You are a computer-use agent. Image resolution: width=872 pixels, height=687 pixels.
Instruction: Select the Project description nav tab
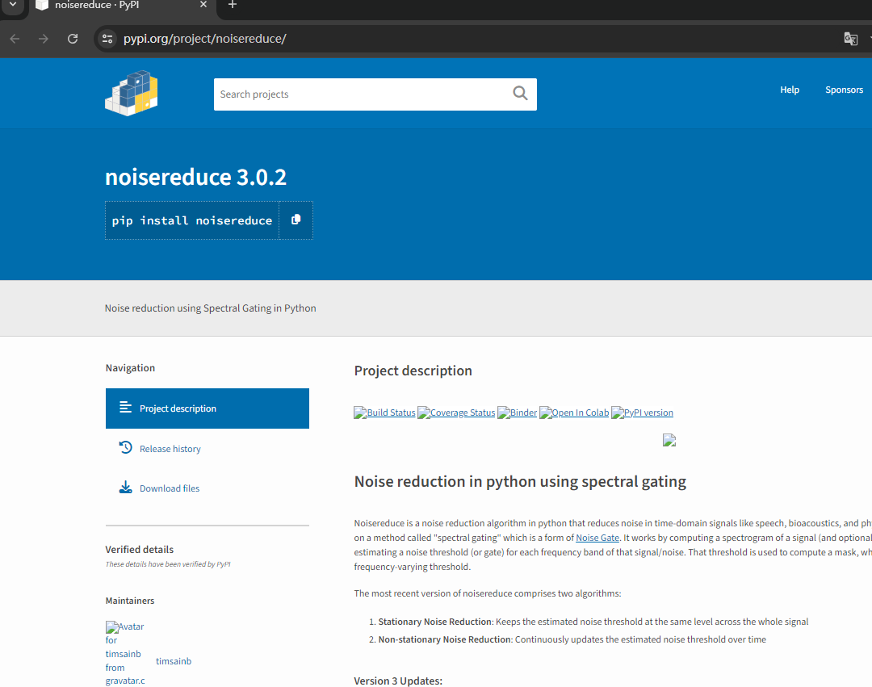[208, 408]
